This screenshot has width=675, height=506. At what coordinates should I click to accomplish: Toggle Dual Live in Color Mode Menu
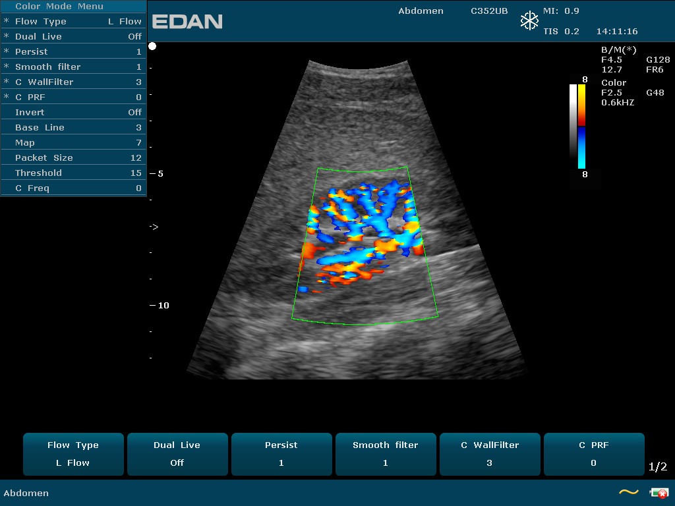pyautogui.click(x=73, y=36)
